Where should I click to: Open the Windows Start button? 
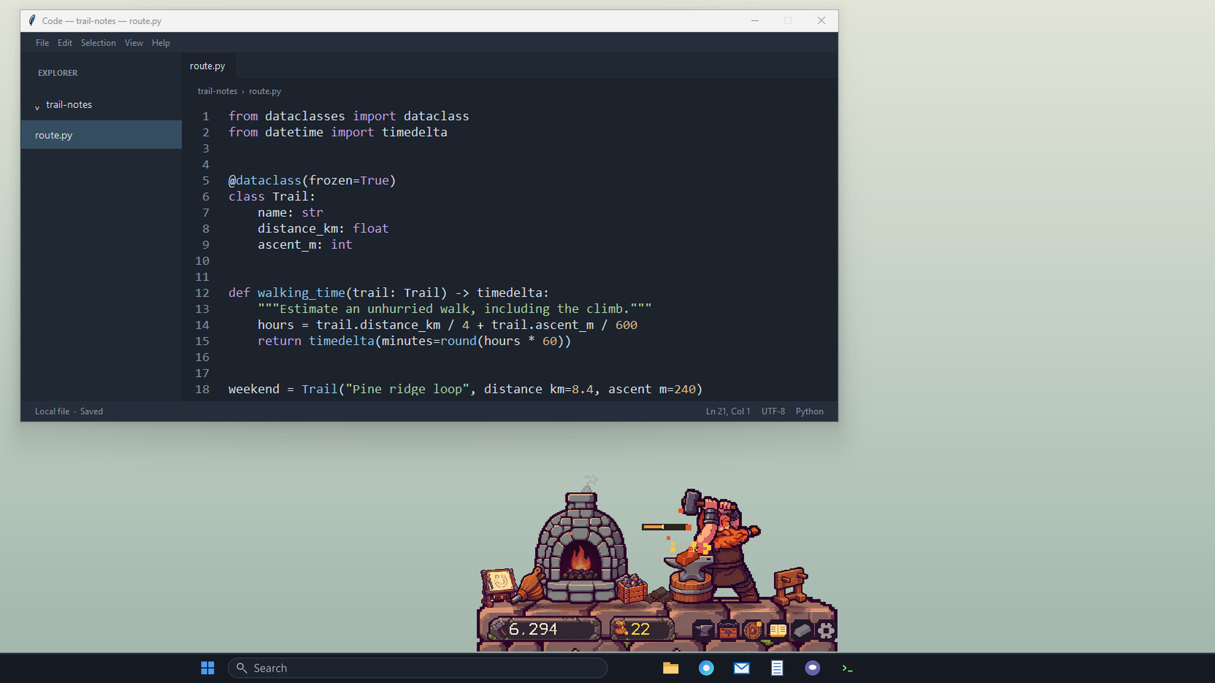pos(208,668)
